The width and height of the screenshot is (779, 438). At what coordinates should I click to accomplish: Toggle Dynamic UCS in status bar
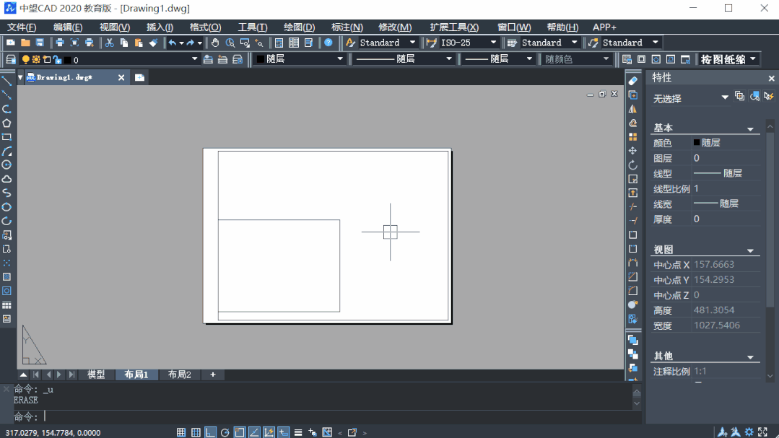[269, 432]
